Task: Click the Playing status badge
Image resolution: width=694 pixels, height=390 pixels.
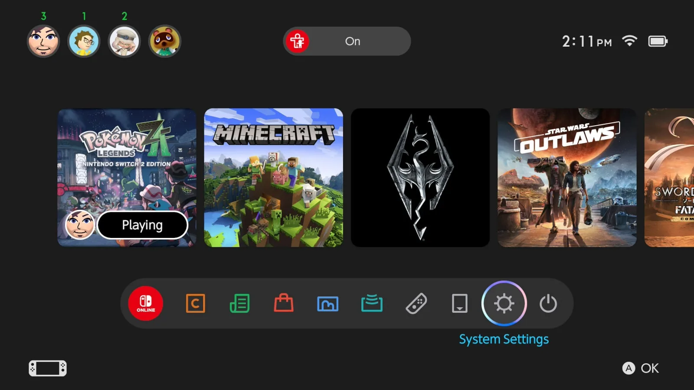Action: click(x=143, y=225)
